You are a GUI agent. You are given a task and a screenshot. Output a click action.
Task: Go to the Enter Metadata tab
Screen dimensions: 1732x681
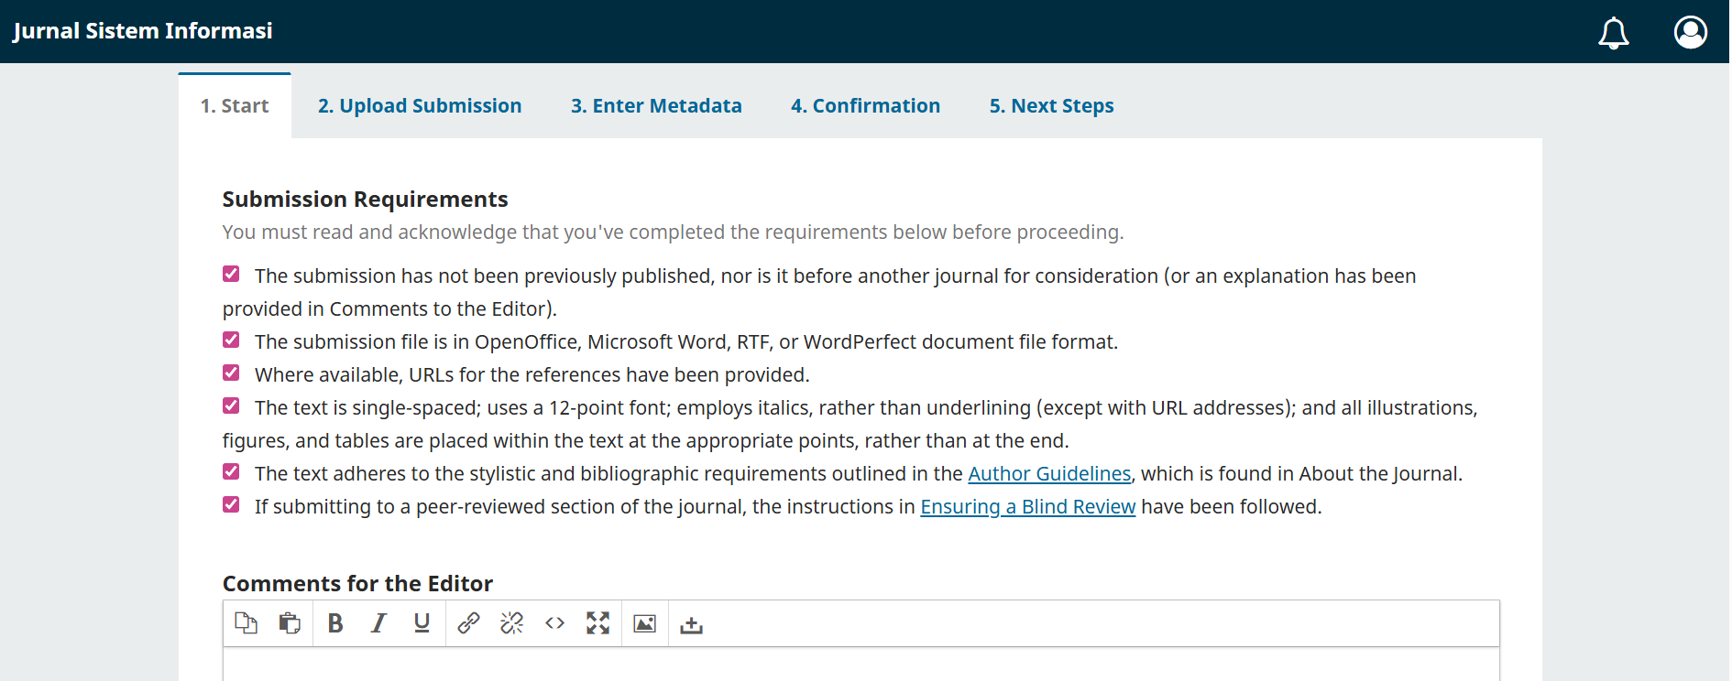coord(656,106)
